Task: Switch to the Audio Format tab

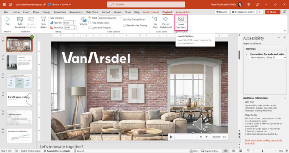Action: [x=151, y=12]
